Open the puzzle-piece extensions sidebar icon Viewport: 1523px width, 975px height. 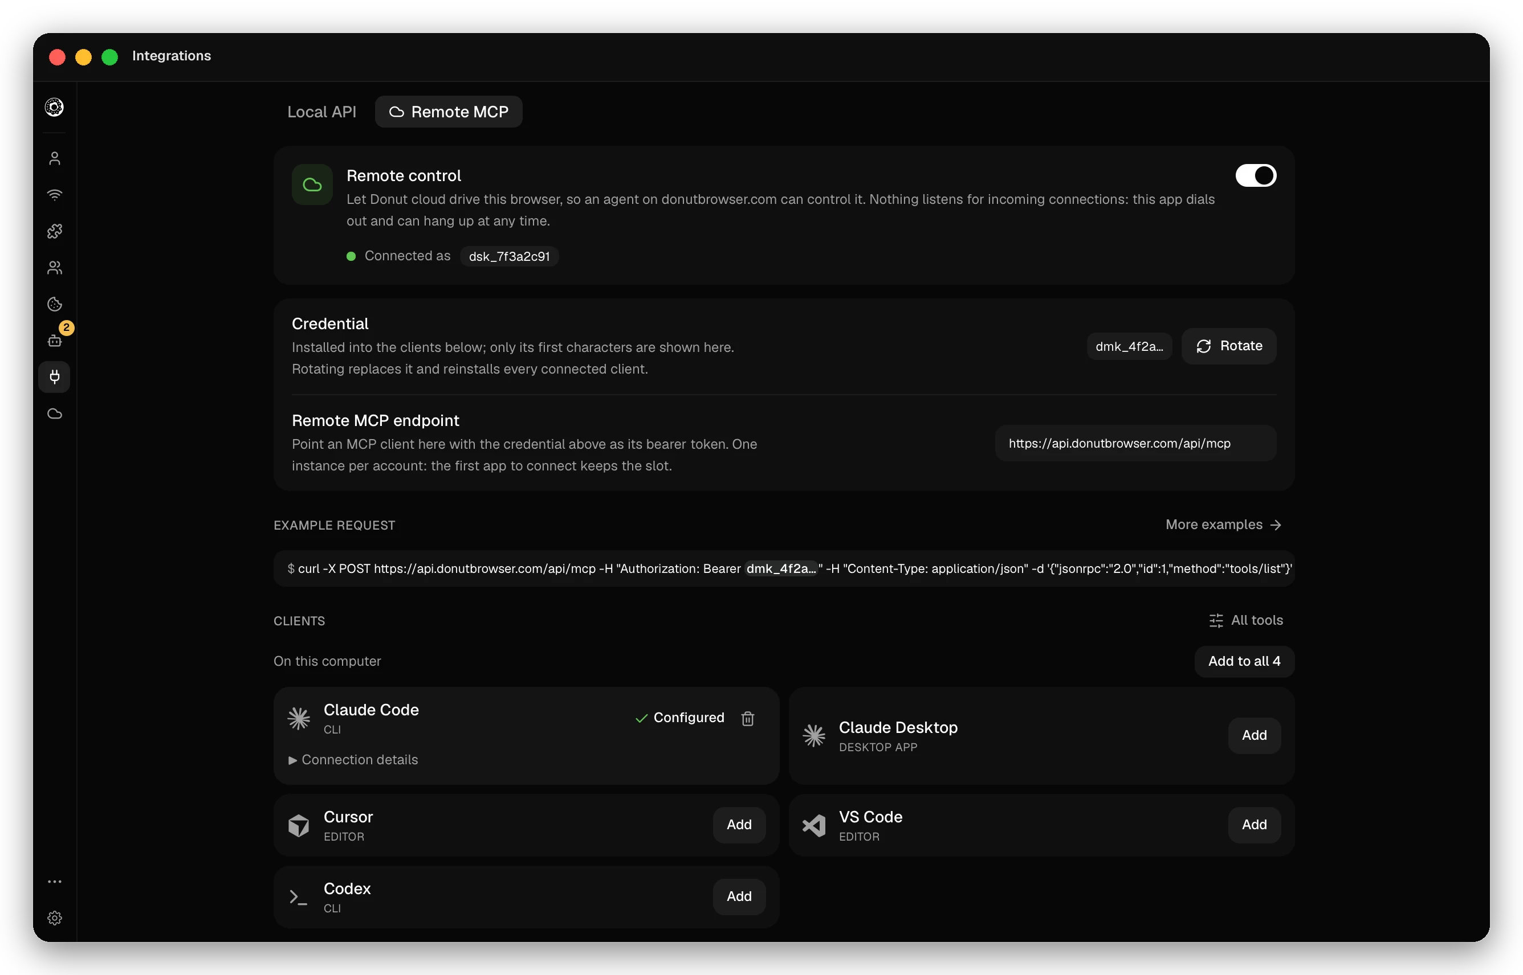coord(55,231)
